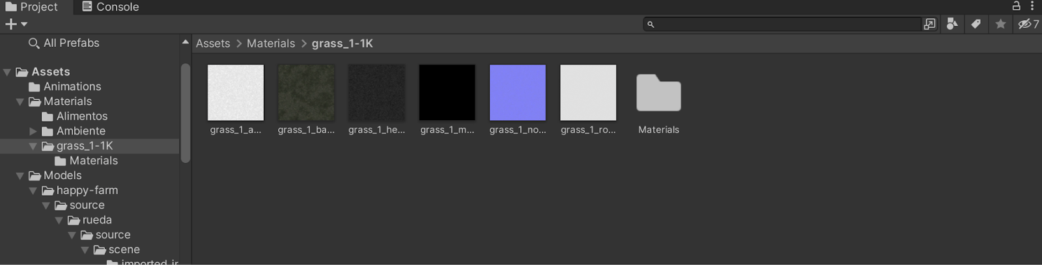
Task: Select the Animations folder in tree
Action: coord(72,86)
